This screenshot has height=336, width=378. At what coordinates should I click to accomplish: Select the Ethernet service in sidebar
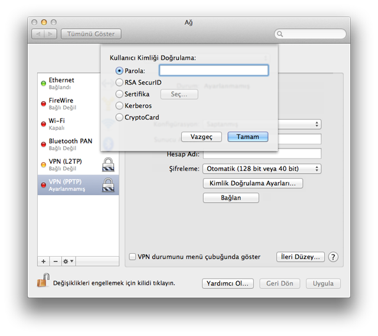pyautogui.click(x=78, y=83)
